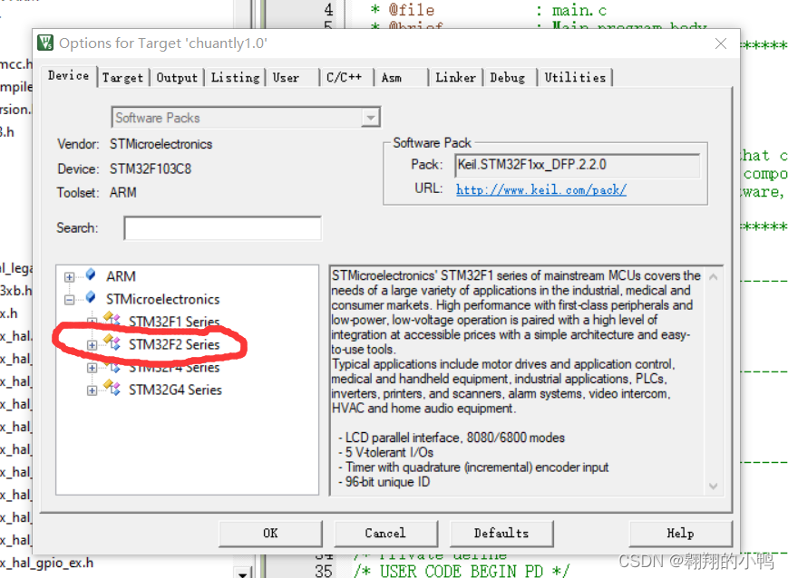788x578 pixels.
Task: Switch to the Utilities tab
Action: [576, 78]
